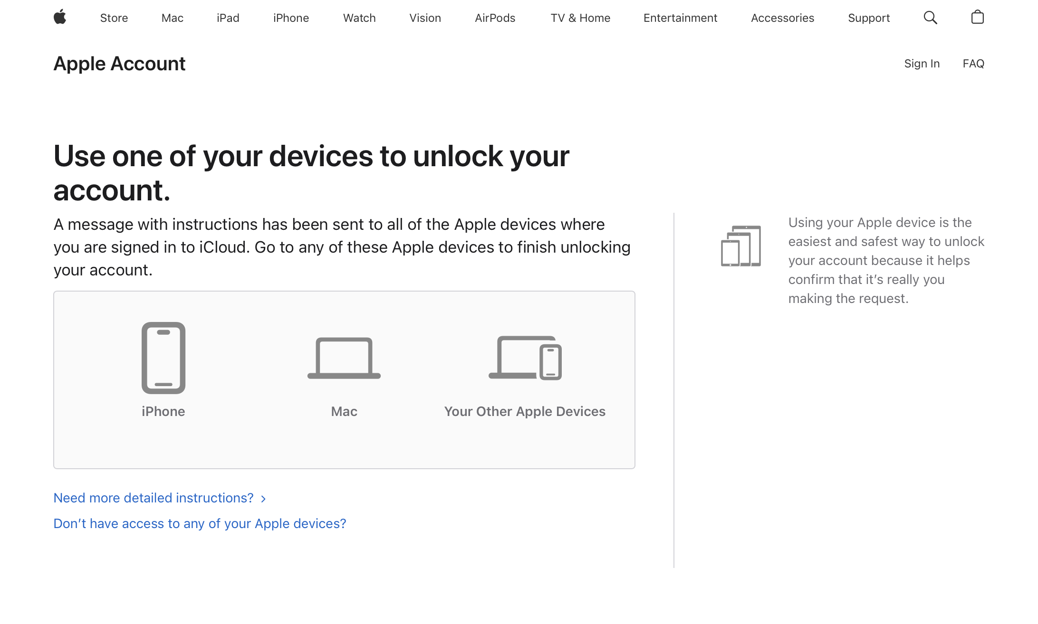Open 'Need more detailed instructions?' link
The image size is (1038, 624).
click(x=154, y=498)
